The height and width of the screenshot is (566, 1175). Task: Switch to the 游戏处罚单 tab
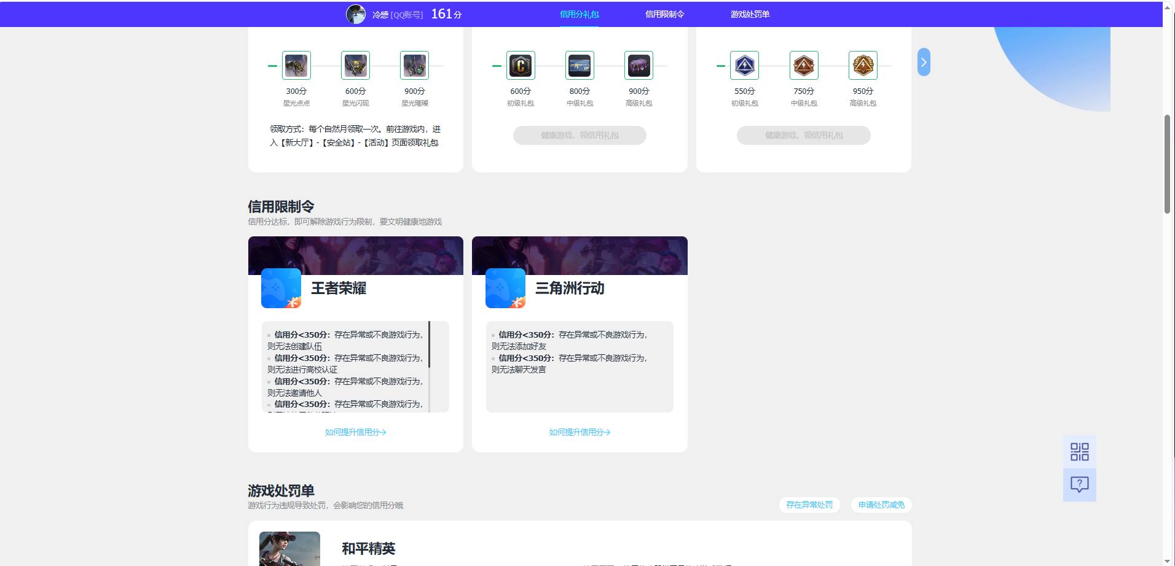750,14
